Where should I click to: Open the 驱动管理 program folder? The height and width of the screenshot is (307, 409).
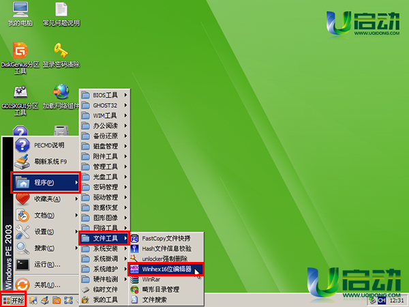pos(104,197)
